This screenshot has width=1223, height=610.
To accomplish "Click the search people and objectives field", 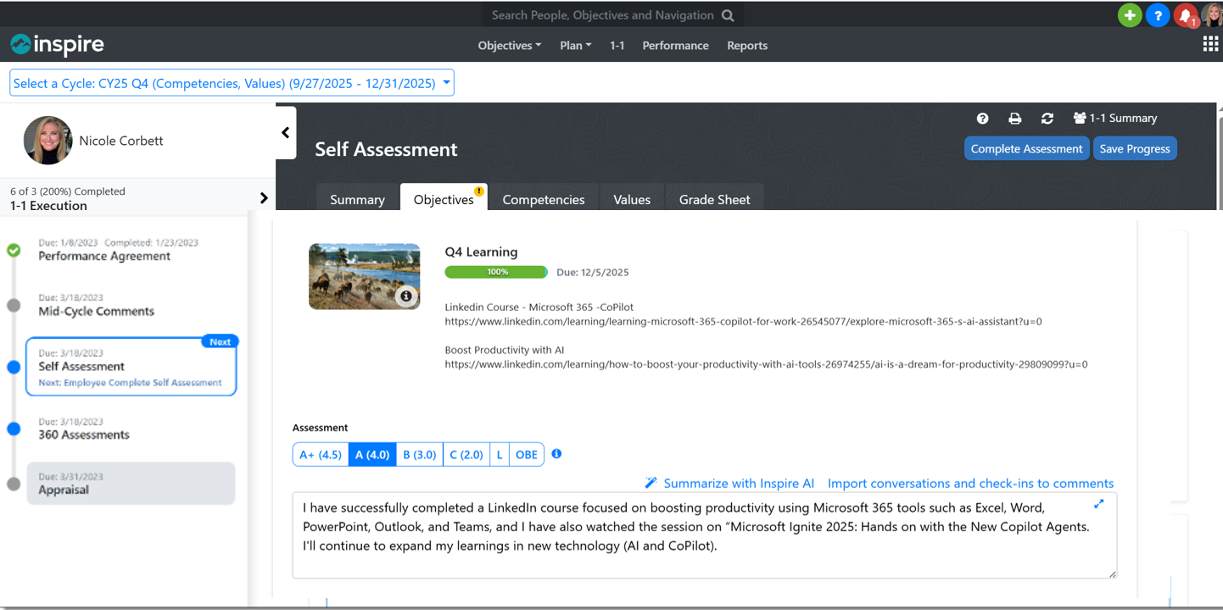I will [603, 15].
